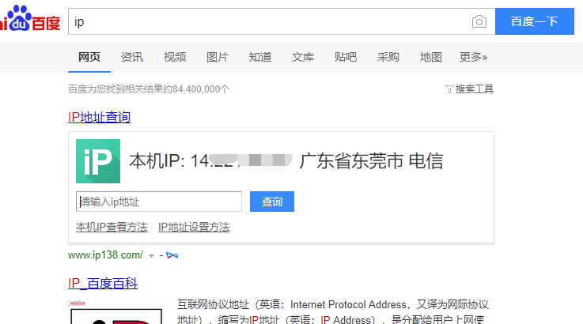Click the 百度一下 search button
The height and width of the screenshot is (324, 583).
click(535, 21)
